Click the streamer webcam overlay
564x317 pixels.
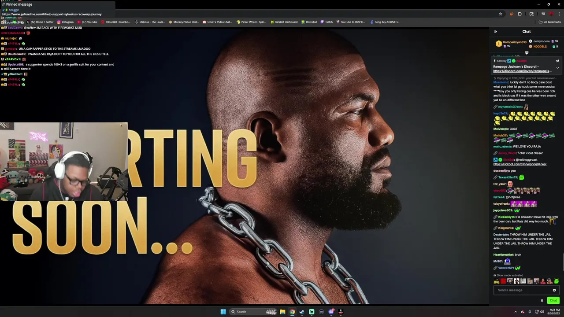[64, 162]
